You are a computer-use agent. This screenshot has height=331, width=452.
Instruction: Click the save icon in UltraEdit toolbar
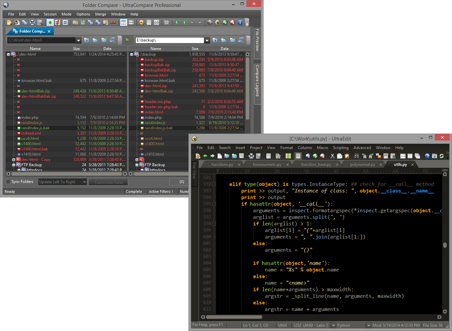pos(241,156)
